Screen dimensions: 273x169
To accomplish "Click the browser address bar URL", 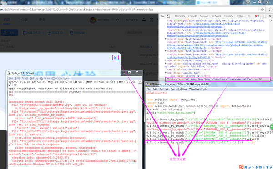I will [x=76, y=10].
